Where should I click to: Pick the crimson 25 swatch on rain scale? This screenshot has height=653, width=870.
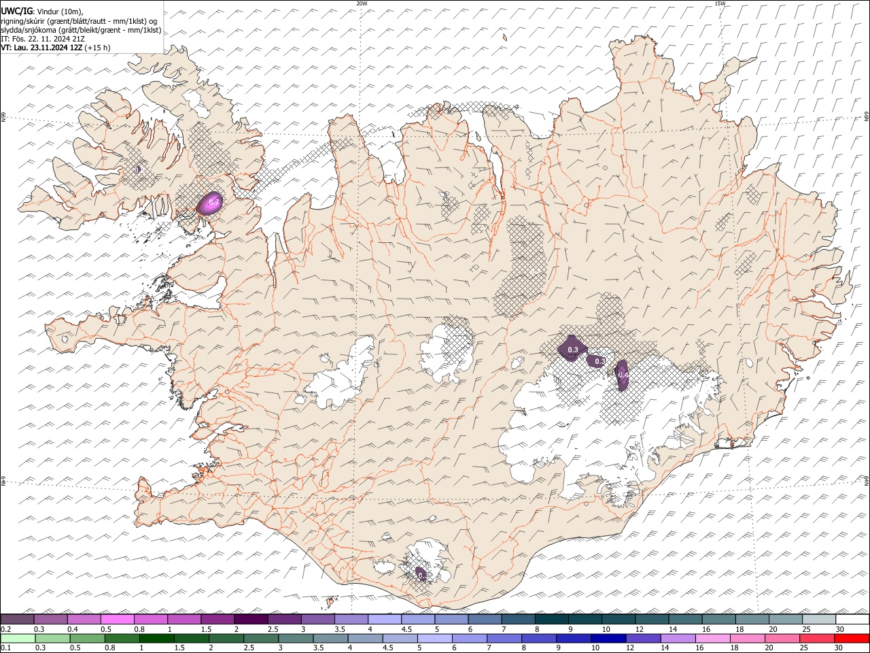pos(817,638)
